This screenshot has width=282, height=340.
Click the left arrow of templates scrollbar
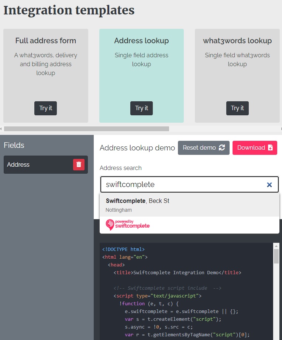click(1, 129)
